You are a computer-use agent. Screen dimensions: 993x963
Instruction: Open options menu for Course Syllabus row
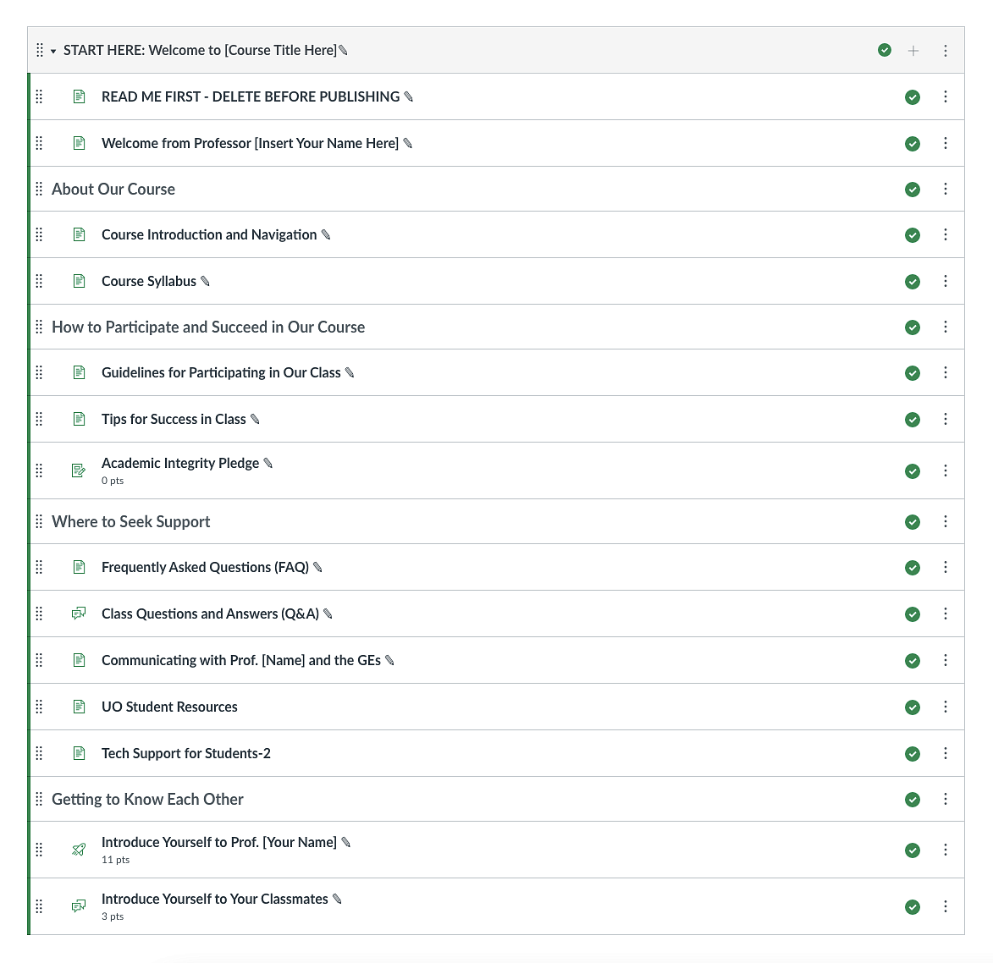946,280
